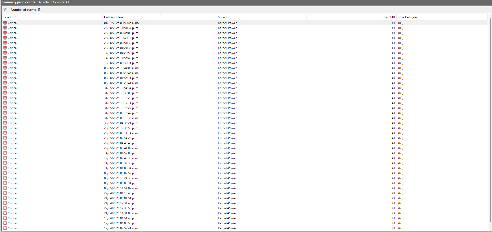Image resolution: width=492 pixels, height=232 pixels.
Task: Click the Critical icon for 31/05/2025 10:54:34 p. m.
Action: pyautogui.click(x=5, y=88)
